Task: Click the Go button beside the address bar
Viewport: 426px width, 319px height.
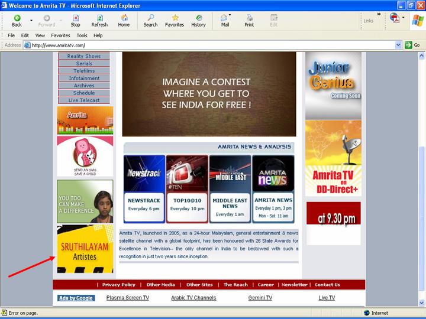Action: coord(412,45)
